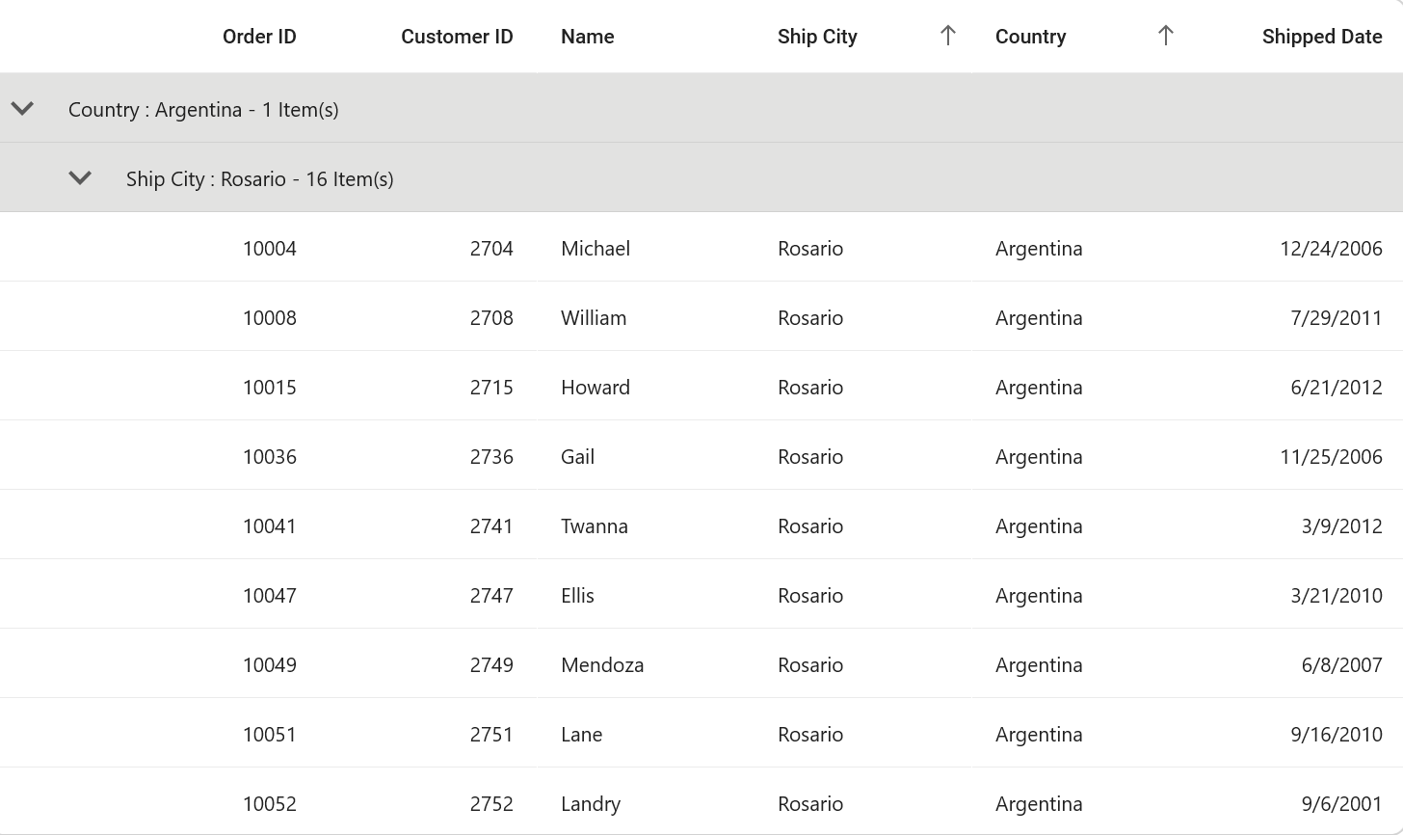Image resolution: width=1403 pixels, height=835 pixels.
Task: Sort by the Order ID column header
Action: pos(259,37)
